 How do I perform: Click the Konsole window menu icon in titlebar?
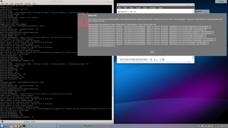(x=1, y=1)
